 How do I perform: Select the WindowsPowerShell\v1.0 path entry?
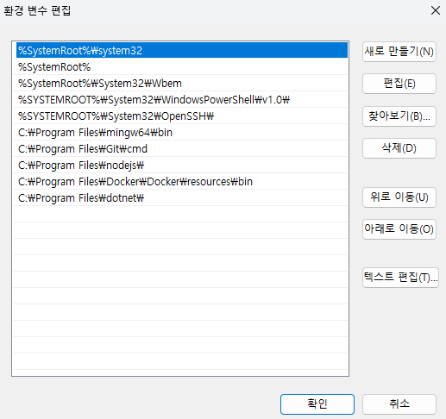pos(180,99)
